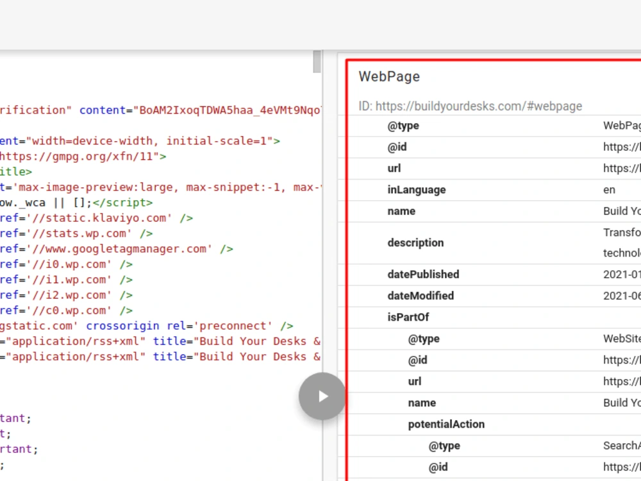The height and width of the screenshot is (481, 641).
Task: Click the code line with c0.wp.com
Action: tap(66, 310)
